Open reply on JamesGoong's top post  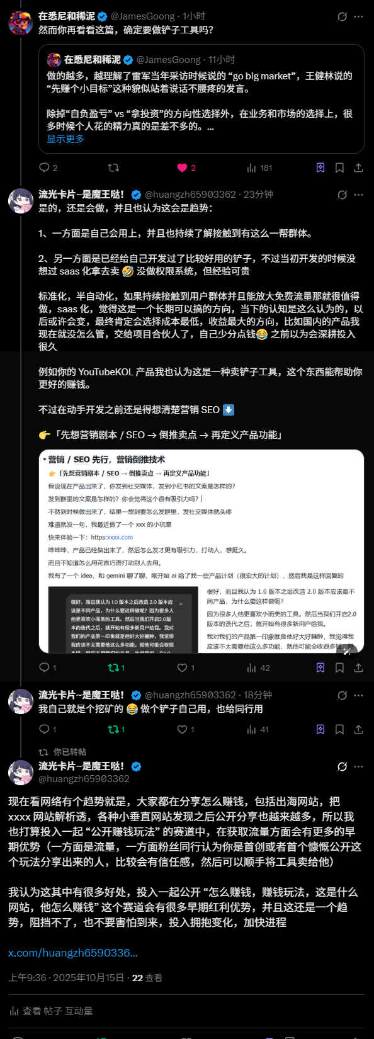(48, 167)
